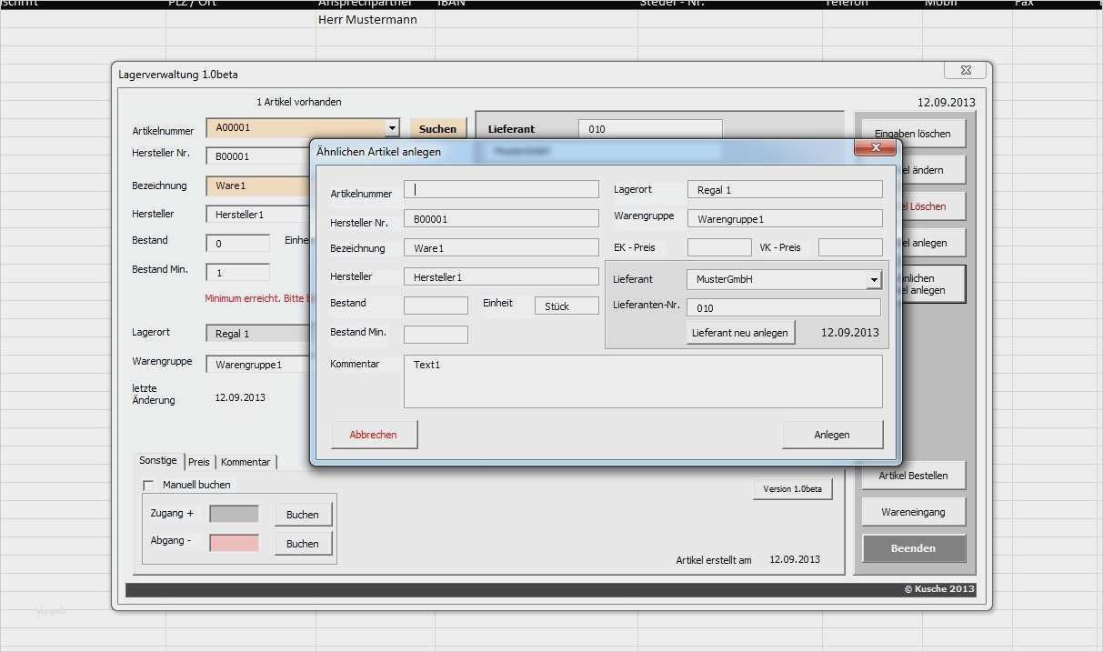This screenshot has height=652, width=1103.
Task: Click the empty Bestand field in dialog
Action: (x=436, y=306)
